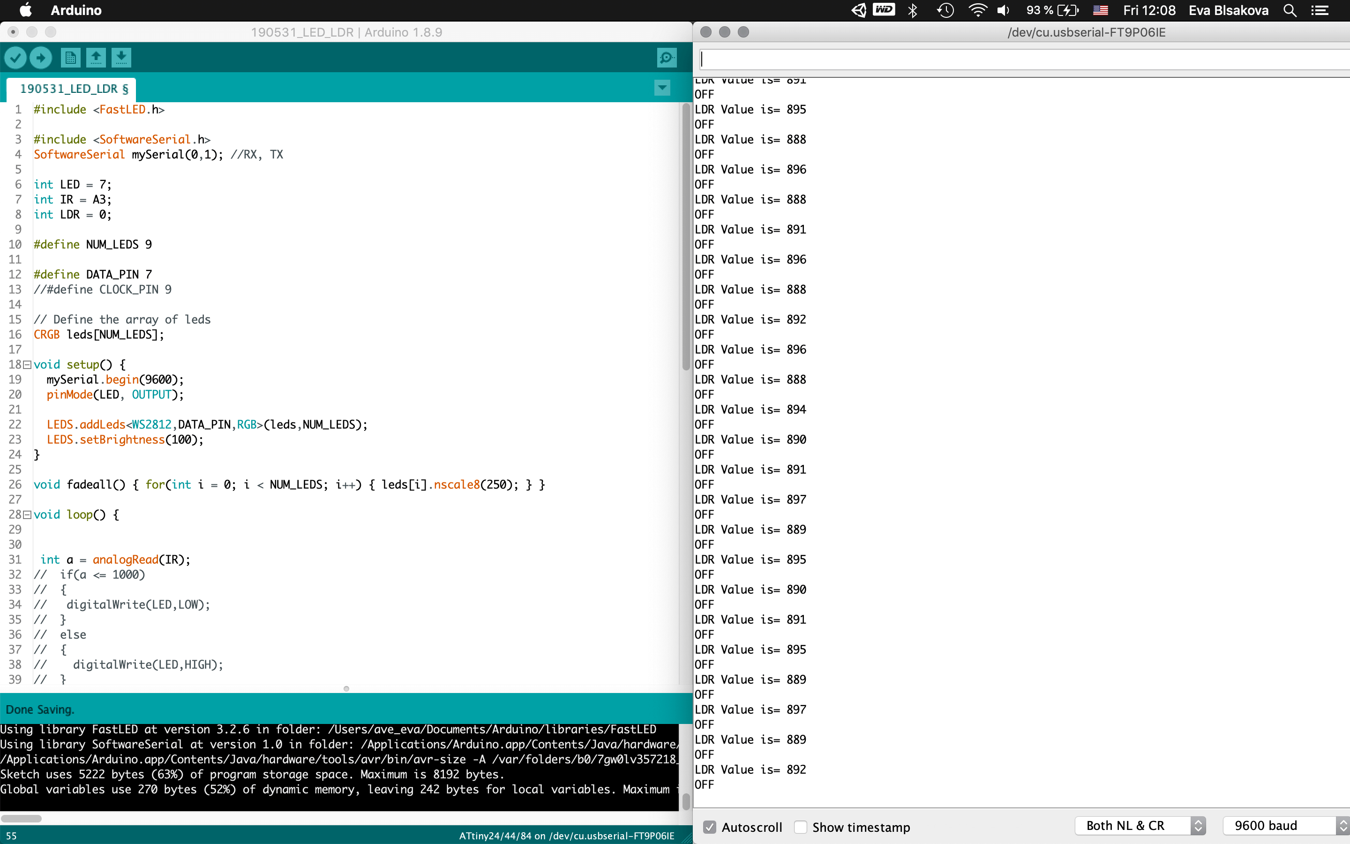
Task: Click the Save sketch down-arrow icon
Action: point(121,58)
